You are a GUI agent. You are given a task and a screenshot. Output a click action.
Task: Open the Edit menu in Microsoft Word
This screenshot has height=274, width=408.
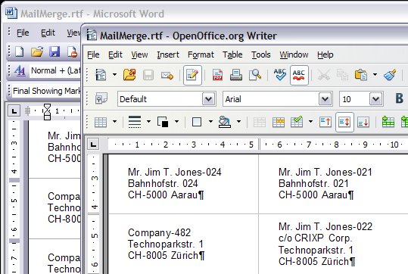48,33
